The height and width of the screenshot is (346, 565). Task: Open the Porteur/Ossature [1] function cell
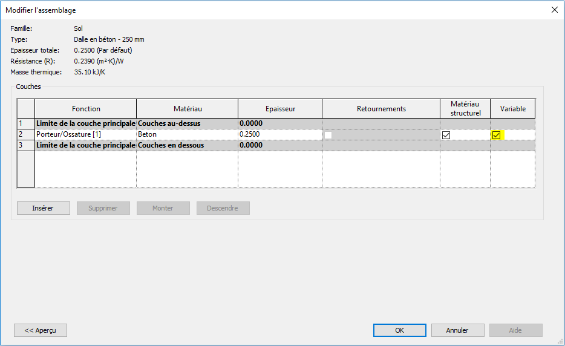coord(85,134)
